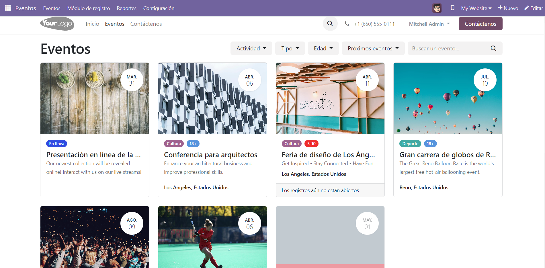Expand the Tipo filter dropdown
545x268 pixels.
290,48
